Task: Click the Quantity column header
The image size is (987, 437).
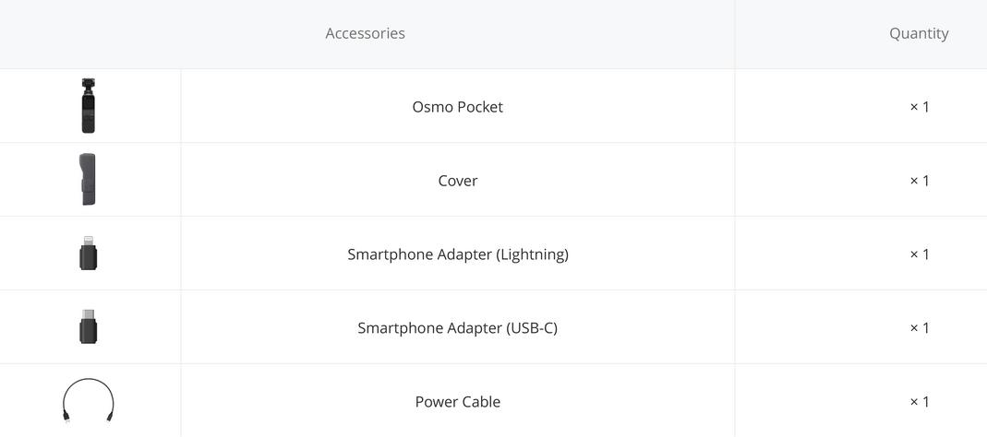Action: (919, 33)
